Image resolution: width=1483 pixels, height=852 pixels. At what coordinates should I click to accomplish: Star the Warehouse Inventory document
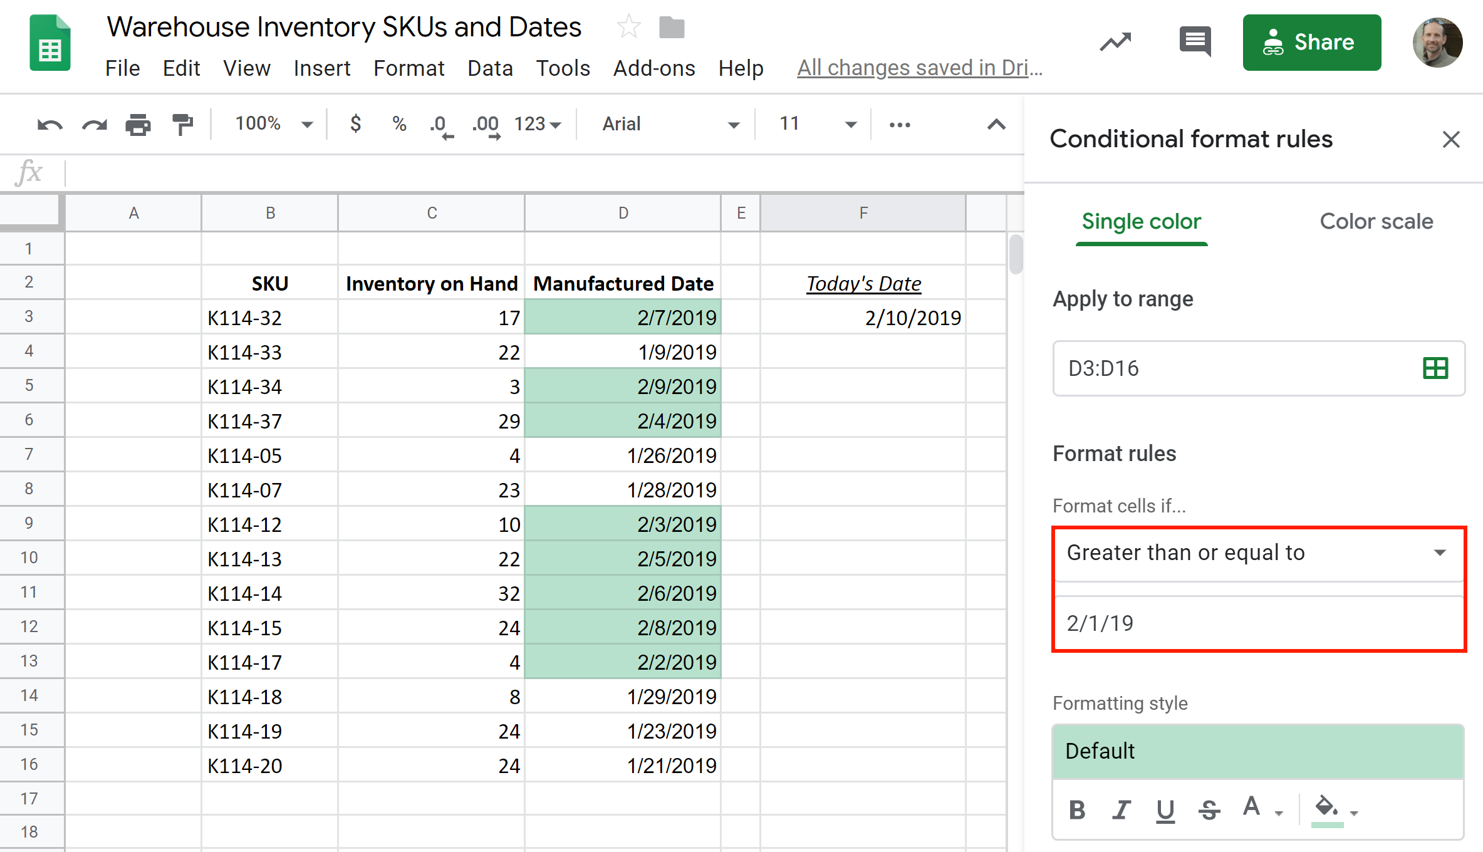pyautogui.click(x=628, y=27)
